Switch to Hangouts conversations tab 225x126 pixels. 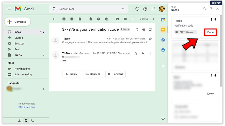pos(26,121)
